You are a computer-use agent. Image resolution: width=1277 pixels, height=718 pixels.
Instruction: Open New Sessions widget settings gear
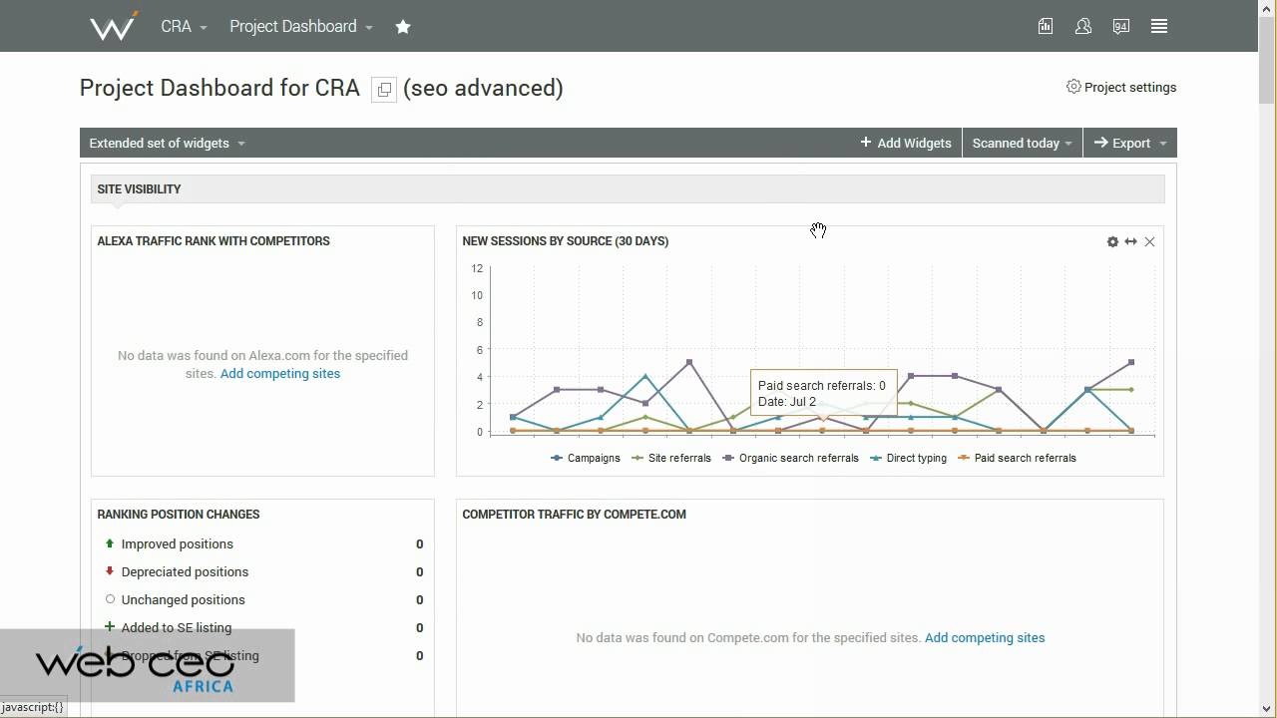(x=1112, y=241)
